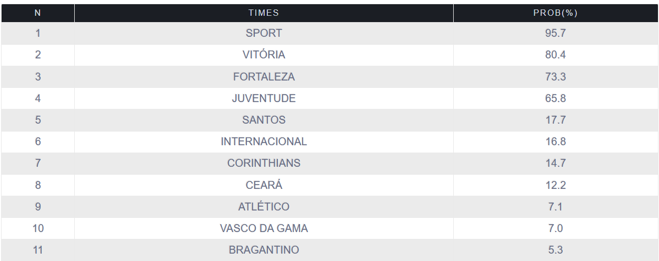
Task: Click the CEARÁ team name
Action: (x=264, y=185)
